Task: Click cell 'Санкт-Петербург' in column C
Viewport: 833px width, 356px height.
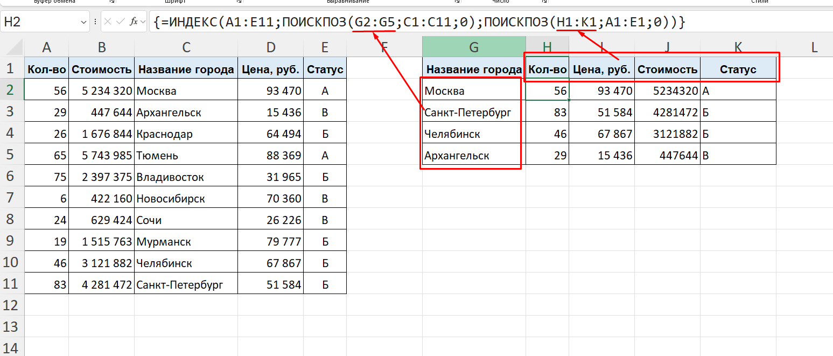Action: 186,284
